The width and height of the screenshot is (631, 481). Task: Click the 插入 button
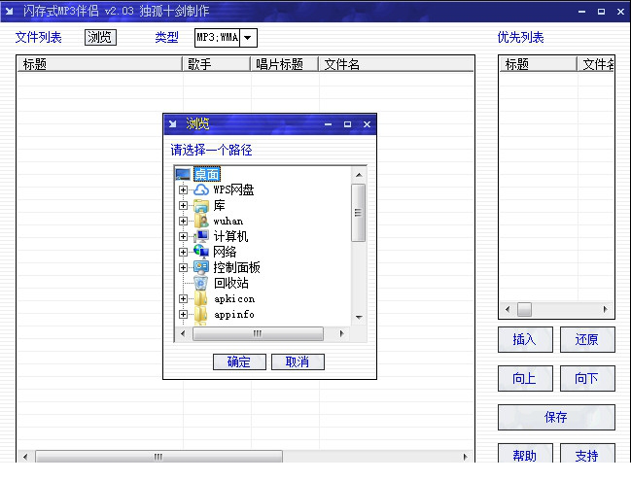point(525,339)
